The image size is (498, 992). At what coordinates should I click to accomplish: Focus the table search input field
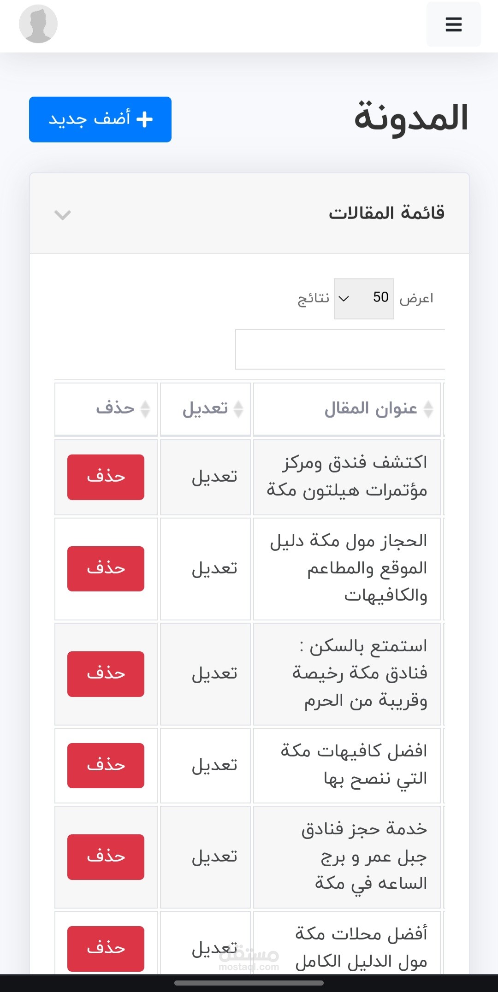click(340, 349)
